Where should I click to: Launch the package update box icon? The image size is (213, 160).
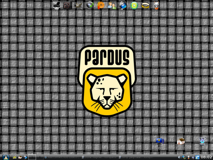(67, 5)
